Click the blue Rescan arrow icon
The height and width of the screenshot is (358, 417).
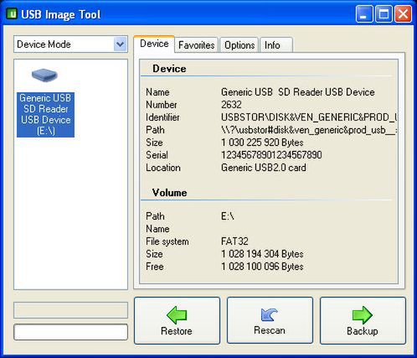click(270, 314)
